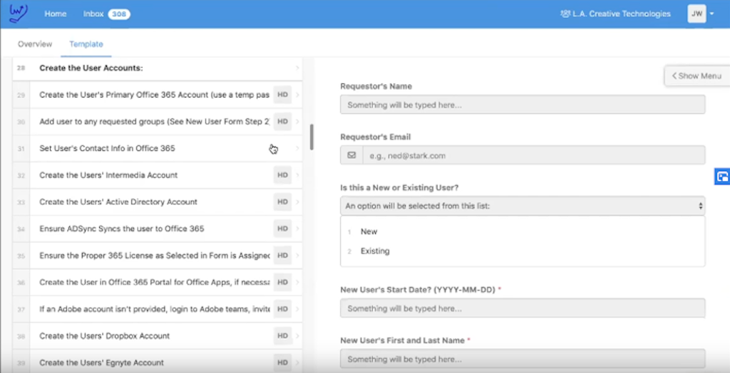The height and width of the screenshot is (373, 730).
Task: Click HD badge on Egnyte Account task
Action: (x=282, y=363)
